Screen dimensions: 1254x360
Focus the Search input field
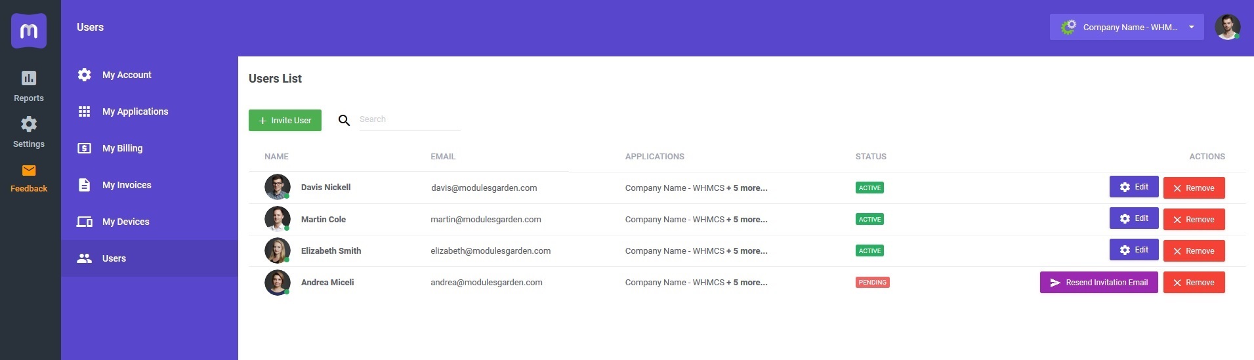tap(409, 120)
